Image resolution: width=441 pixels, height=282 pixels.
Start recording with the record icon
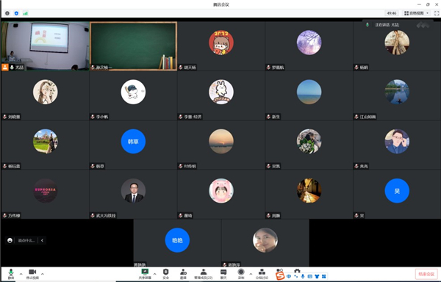pyautogui.click(x=241, y=274)
